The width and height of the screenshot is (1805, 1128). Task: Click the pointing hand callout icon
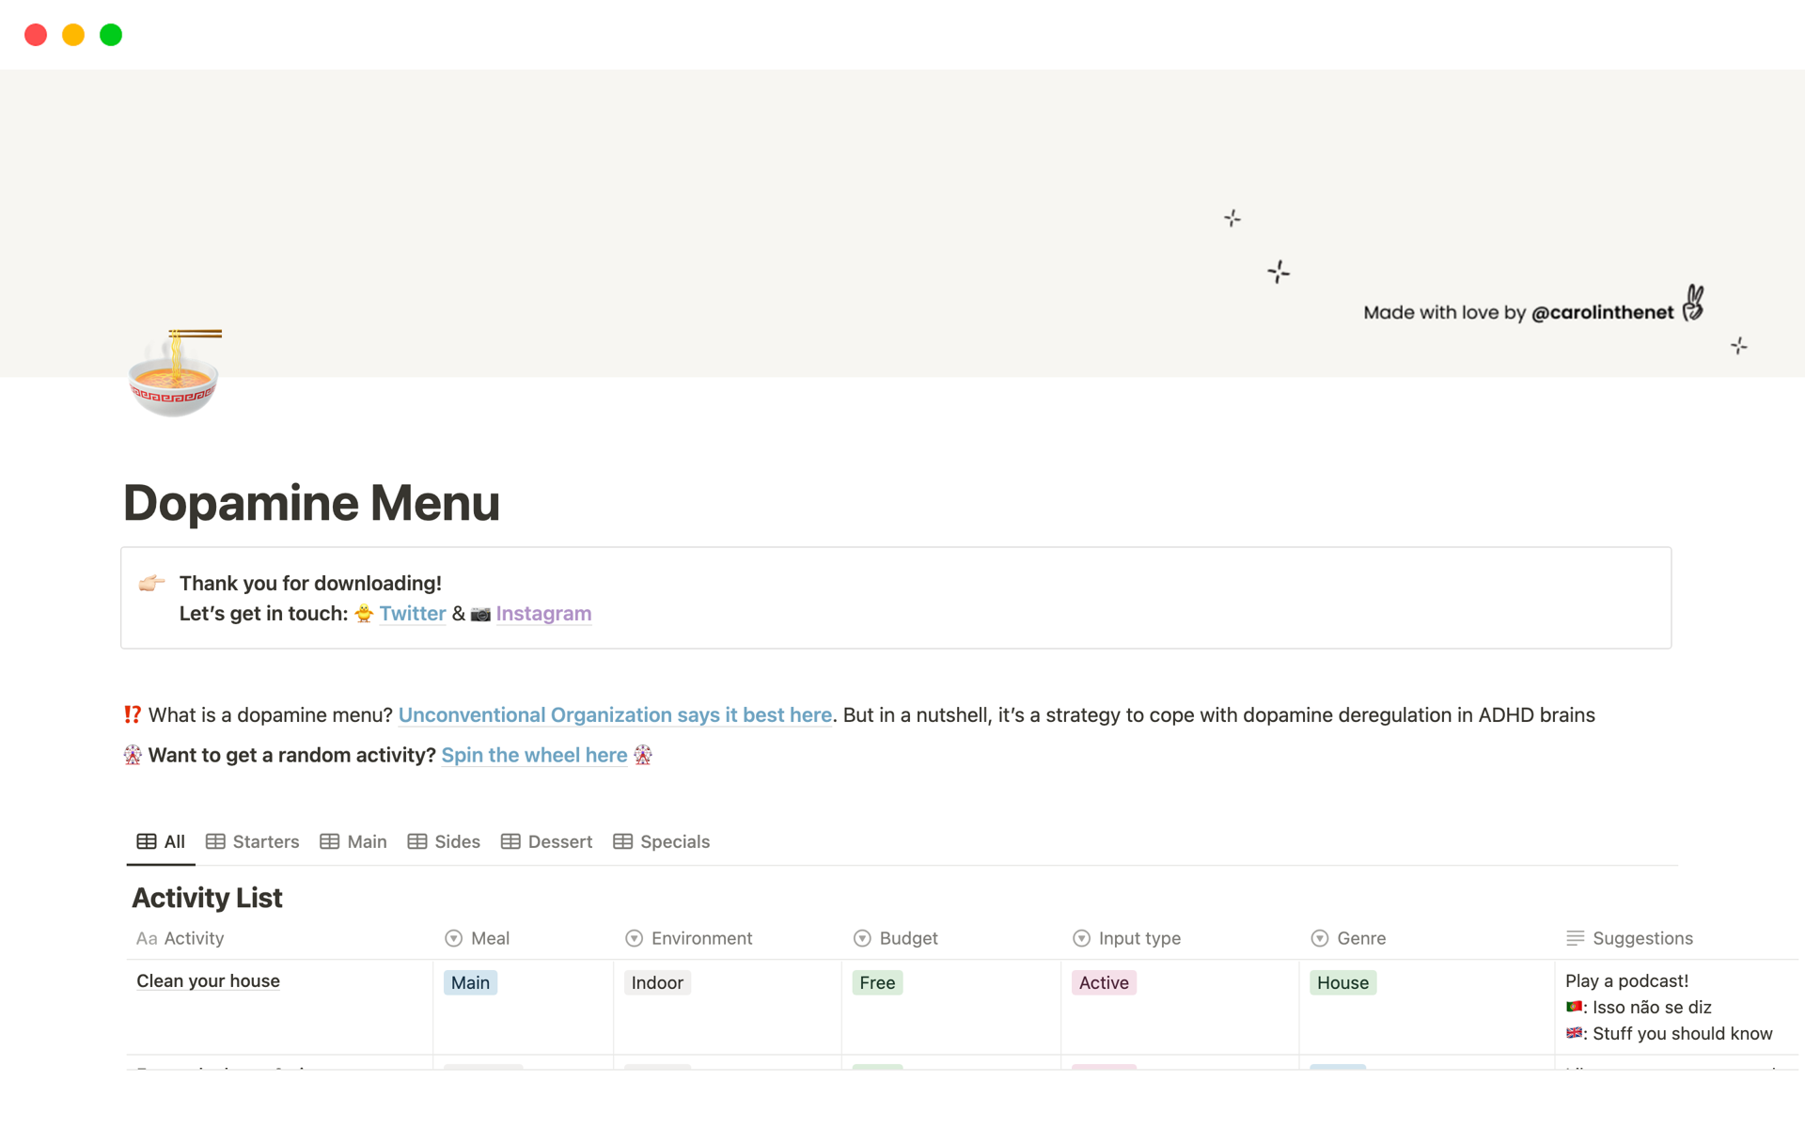(x=151, y=584)
